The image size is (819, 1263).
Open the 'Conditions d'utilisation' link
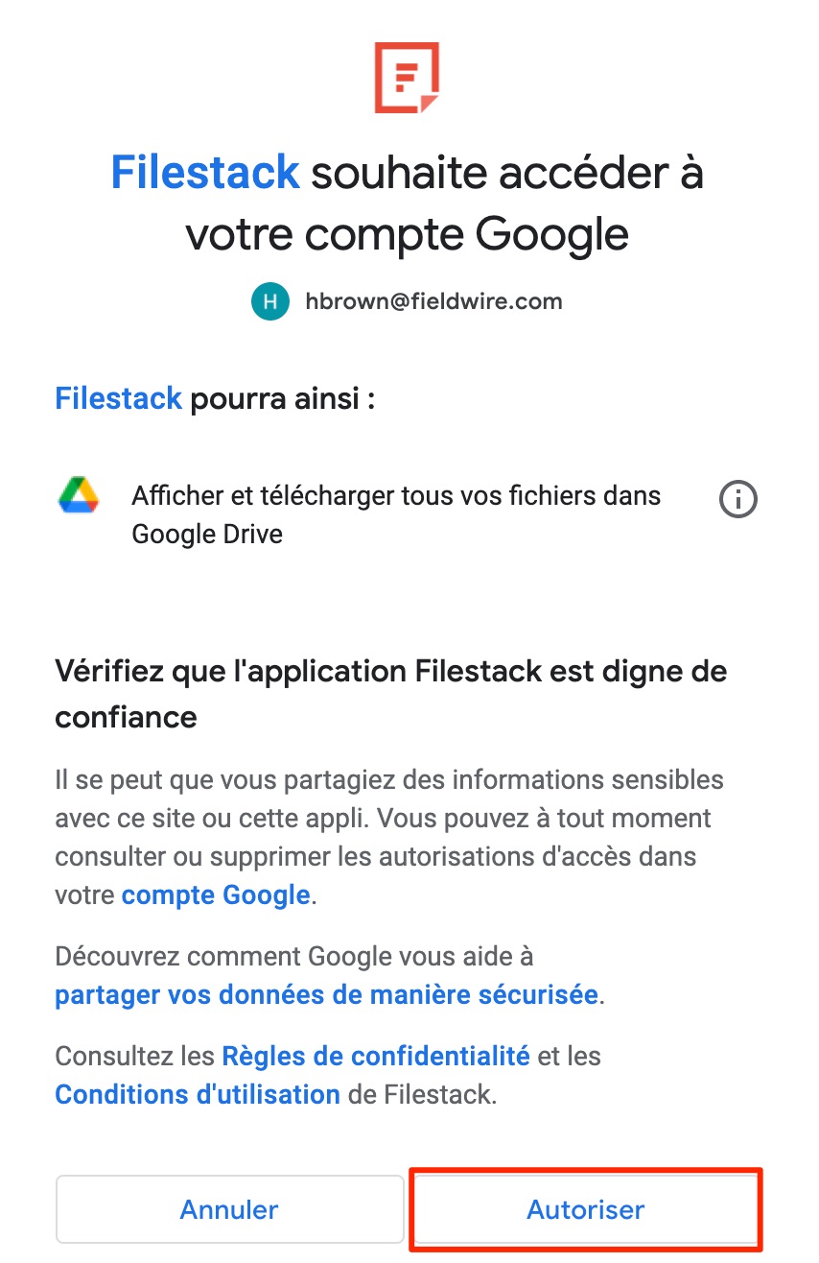click(198, 1094)
